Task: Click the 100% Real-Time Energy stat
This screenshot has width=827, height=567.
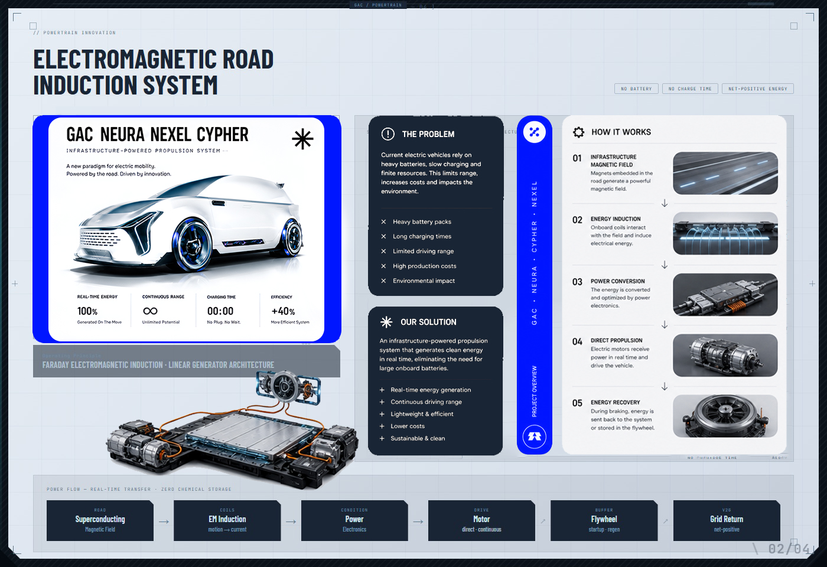Action: click(99, 310)
